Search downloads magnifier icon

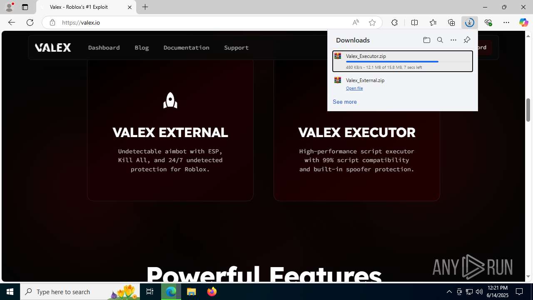point(440,40)
